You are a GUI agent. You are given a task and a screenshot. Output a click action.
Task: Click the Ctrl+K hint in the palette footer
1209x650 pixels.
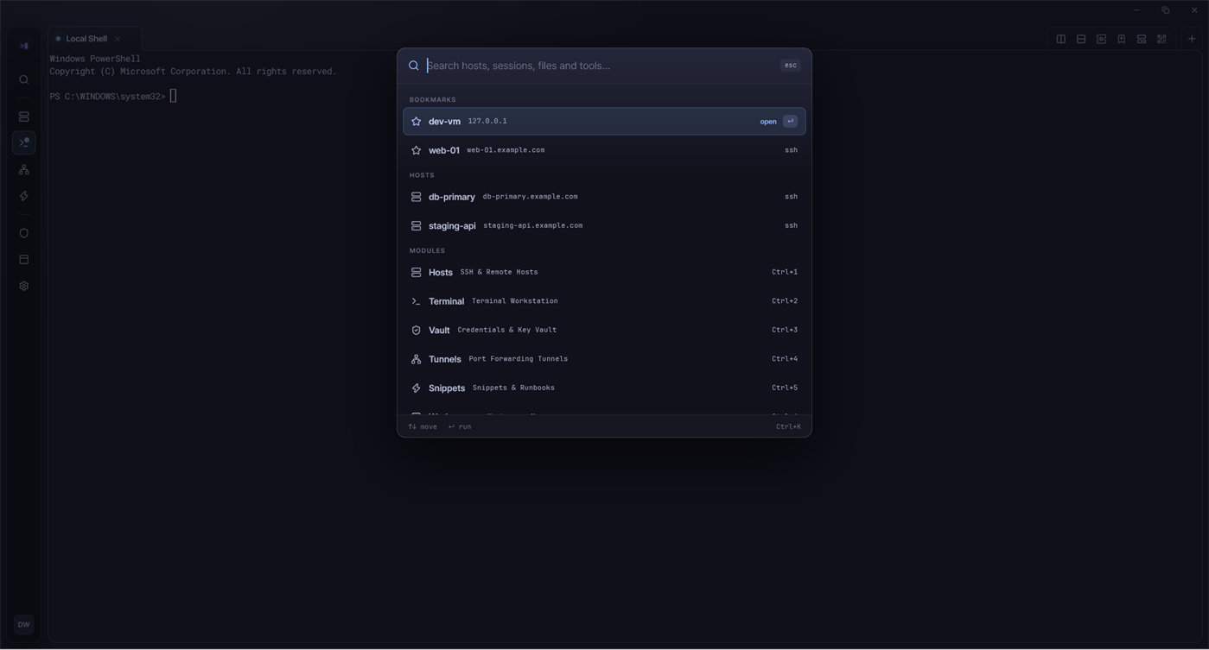coord(788,426)
